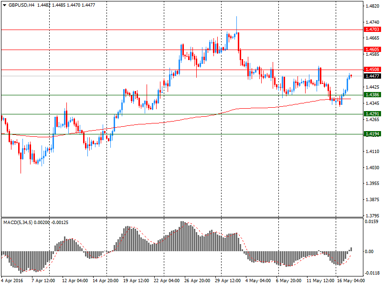Click the 0.00 MACD scale value
The height and width of the screenshot is (286, 382).
(x=369, y=252)
